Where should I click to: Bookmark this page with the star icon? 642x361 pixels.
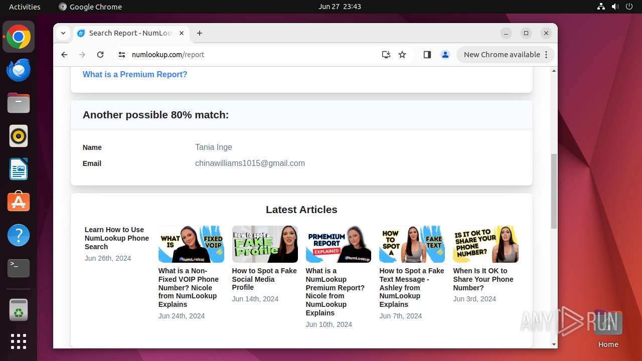(402, 55)
